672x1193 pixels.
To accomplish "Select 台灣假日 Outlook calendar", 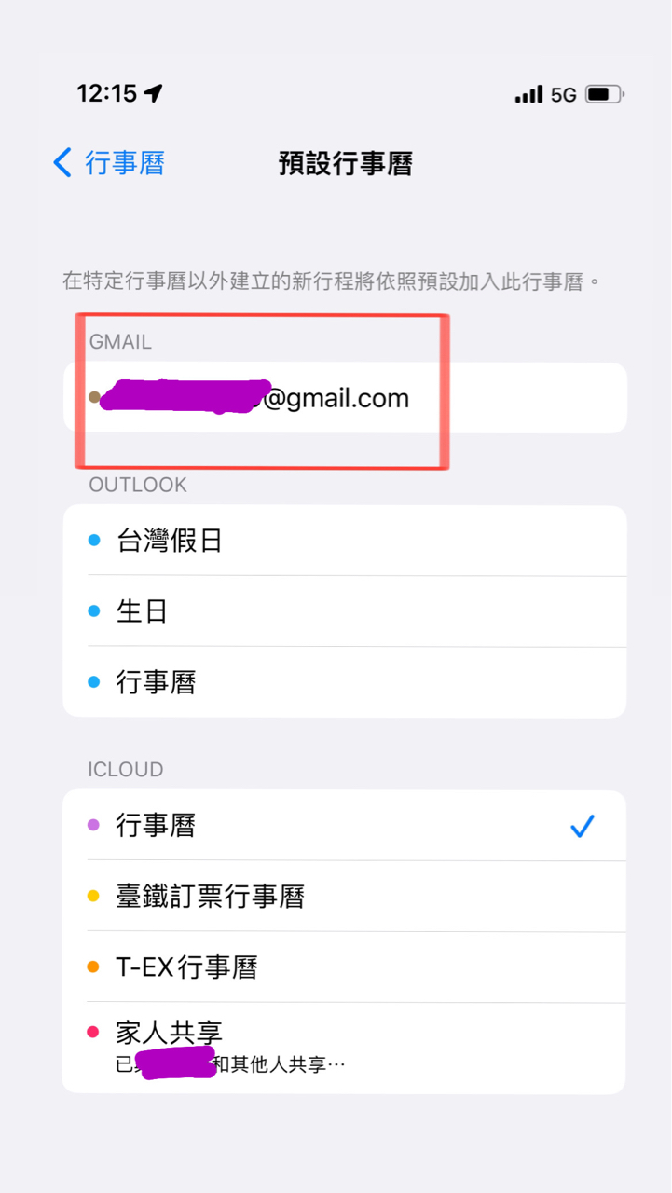I will 345,541.
